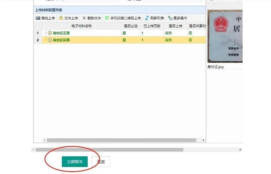This screenshot has width=271, height=174.
Task: Click table scrollbar right arrow
Action: [x=204, y=140]
